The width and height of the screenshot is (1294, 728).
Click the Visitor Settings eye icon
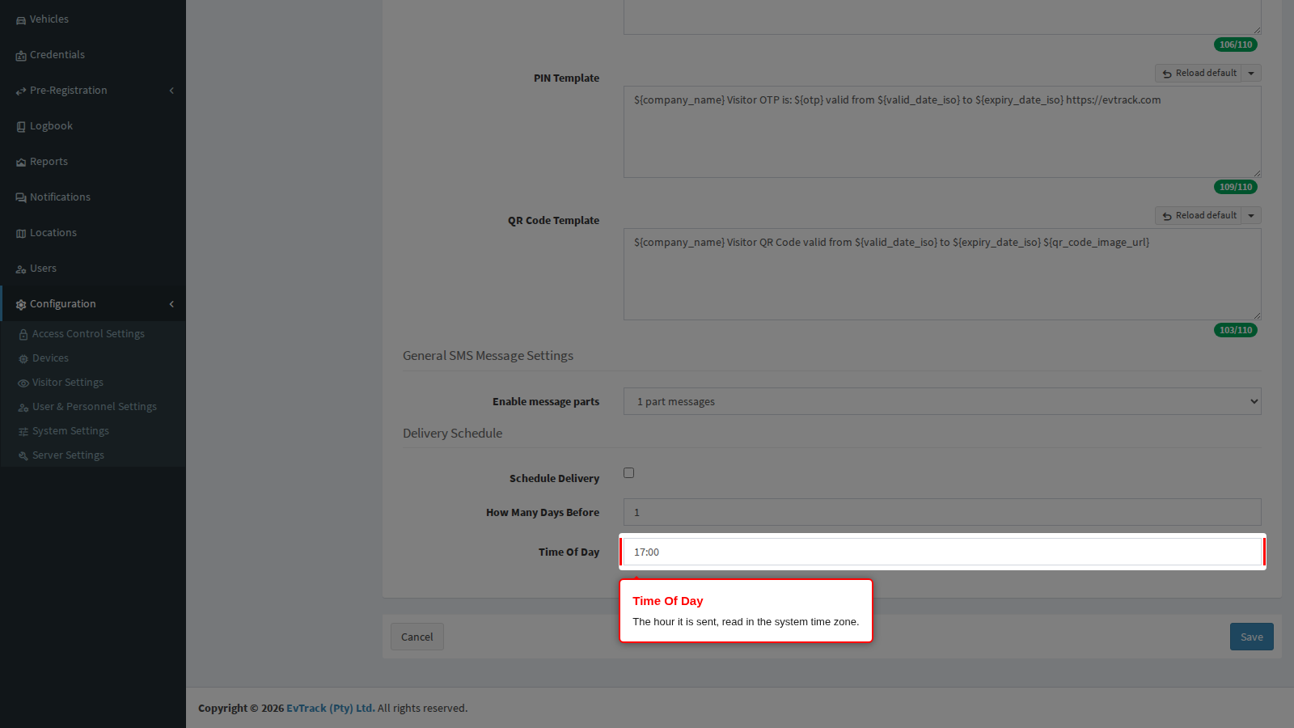(23, 383)
